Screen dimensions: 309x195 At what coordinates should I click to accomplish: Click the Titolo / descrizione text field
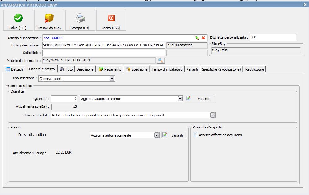pos(104,45)
